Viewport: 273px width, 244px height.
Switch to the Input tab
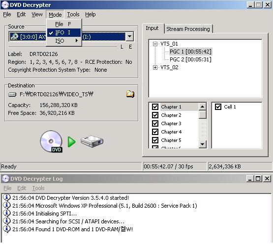tap(152, 28)
